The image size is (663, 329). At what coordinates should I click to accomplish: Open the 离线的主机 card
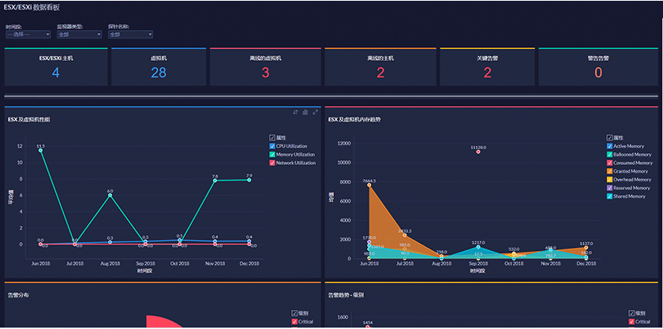[380, 67]
